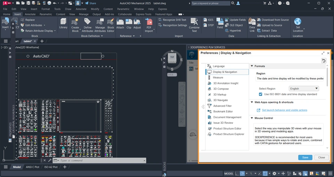Click the Save button in Preferences
The width and height of the screenshot is (334, 177).
point(305,157)
